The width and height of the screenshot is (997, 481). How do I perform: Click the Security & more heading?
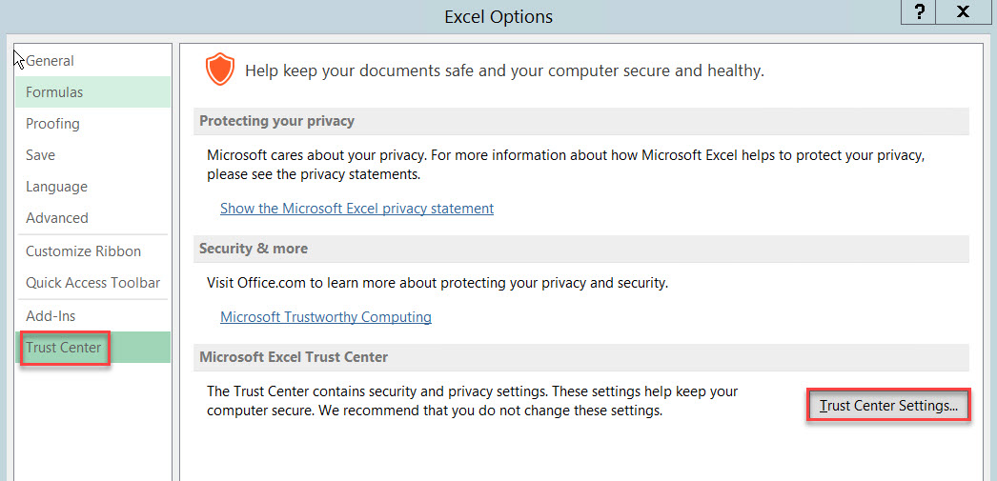pos(254,249)
